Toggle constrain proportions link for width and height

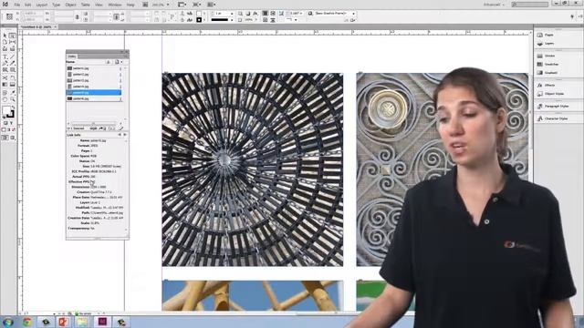[78, 16]
